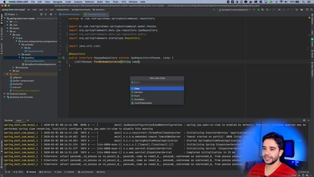Open the File menu
Screen dimensions: 314x177
coord(33,2)
